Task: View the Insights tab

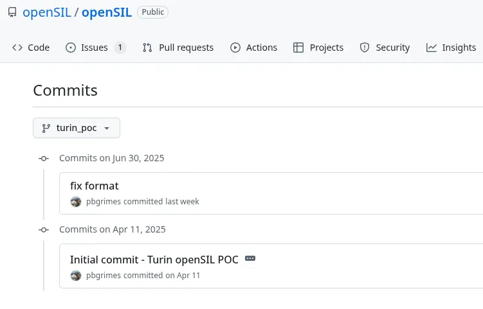Action: 451,48
